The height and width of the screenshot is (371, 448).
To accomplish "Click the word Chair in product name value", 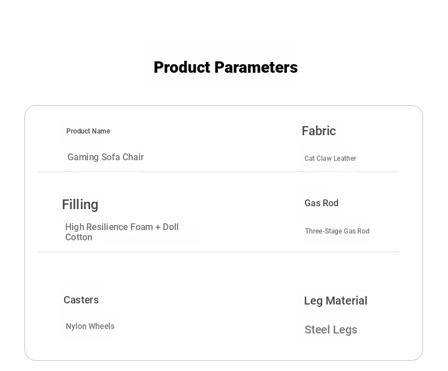I will pos(133,157).
